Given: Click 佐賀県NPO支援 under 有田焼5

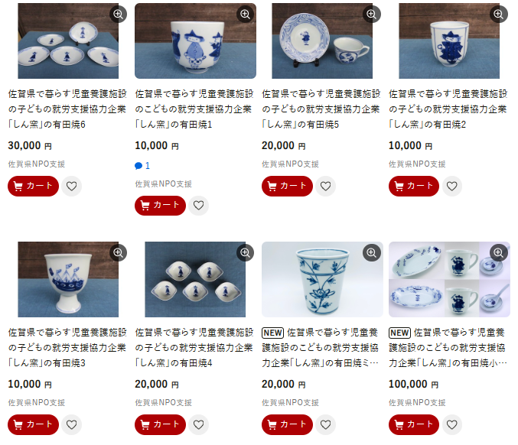Looking at the screenshot, I should (x=291, y=164).
